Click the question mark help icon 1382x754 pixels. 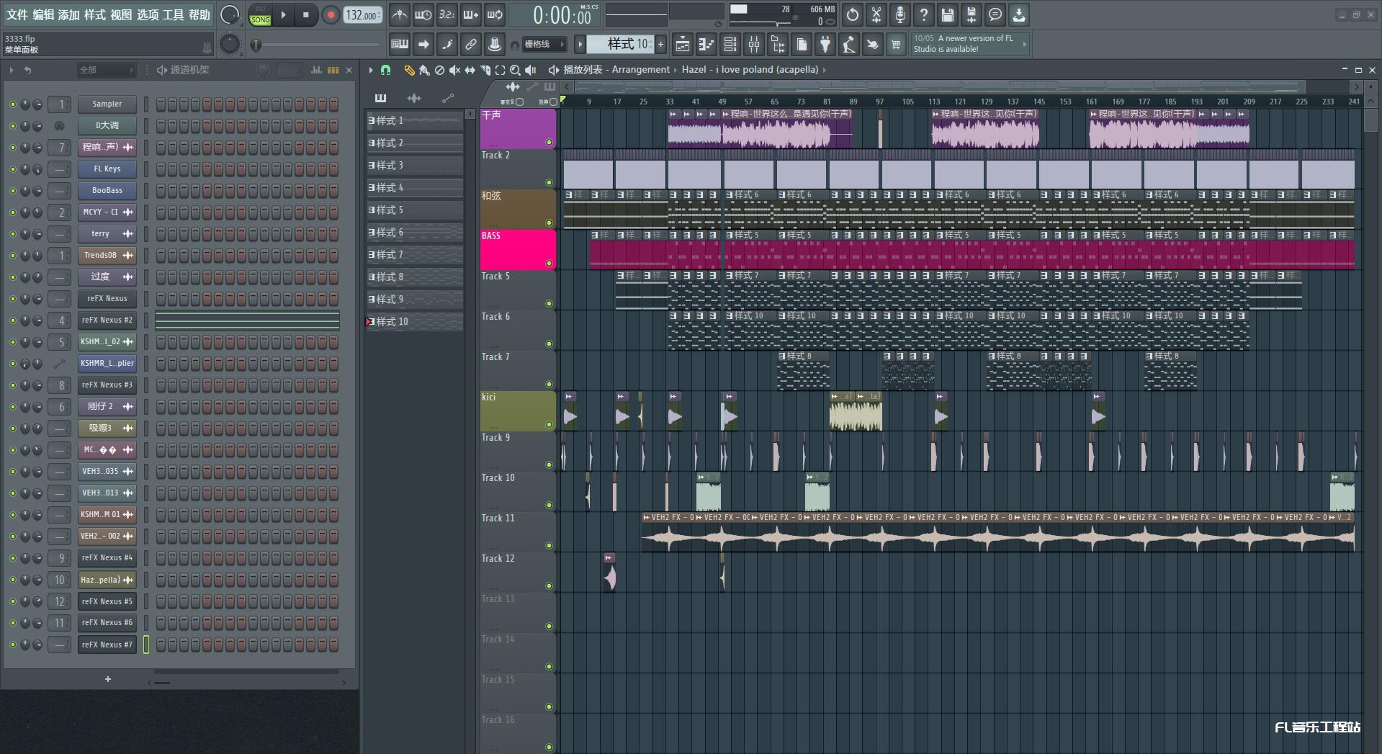coord(924,14)
